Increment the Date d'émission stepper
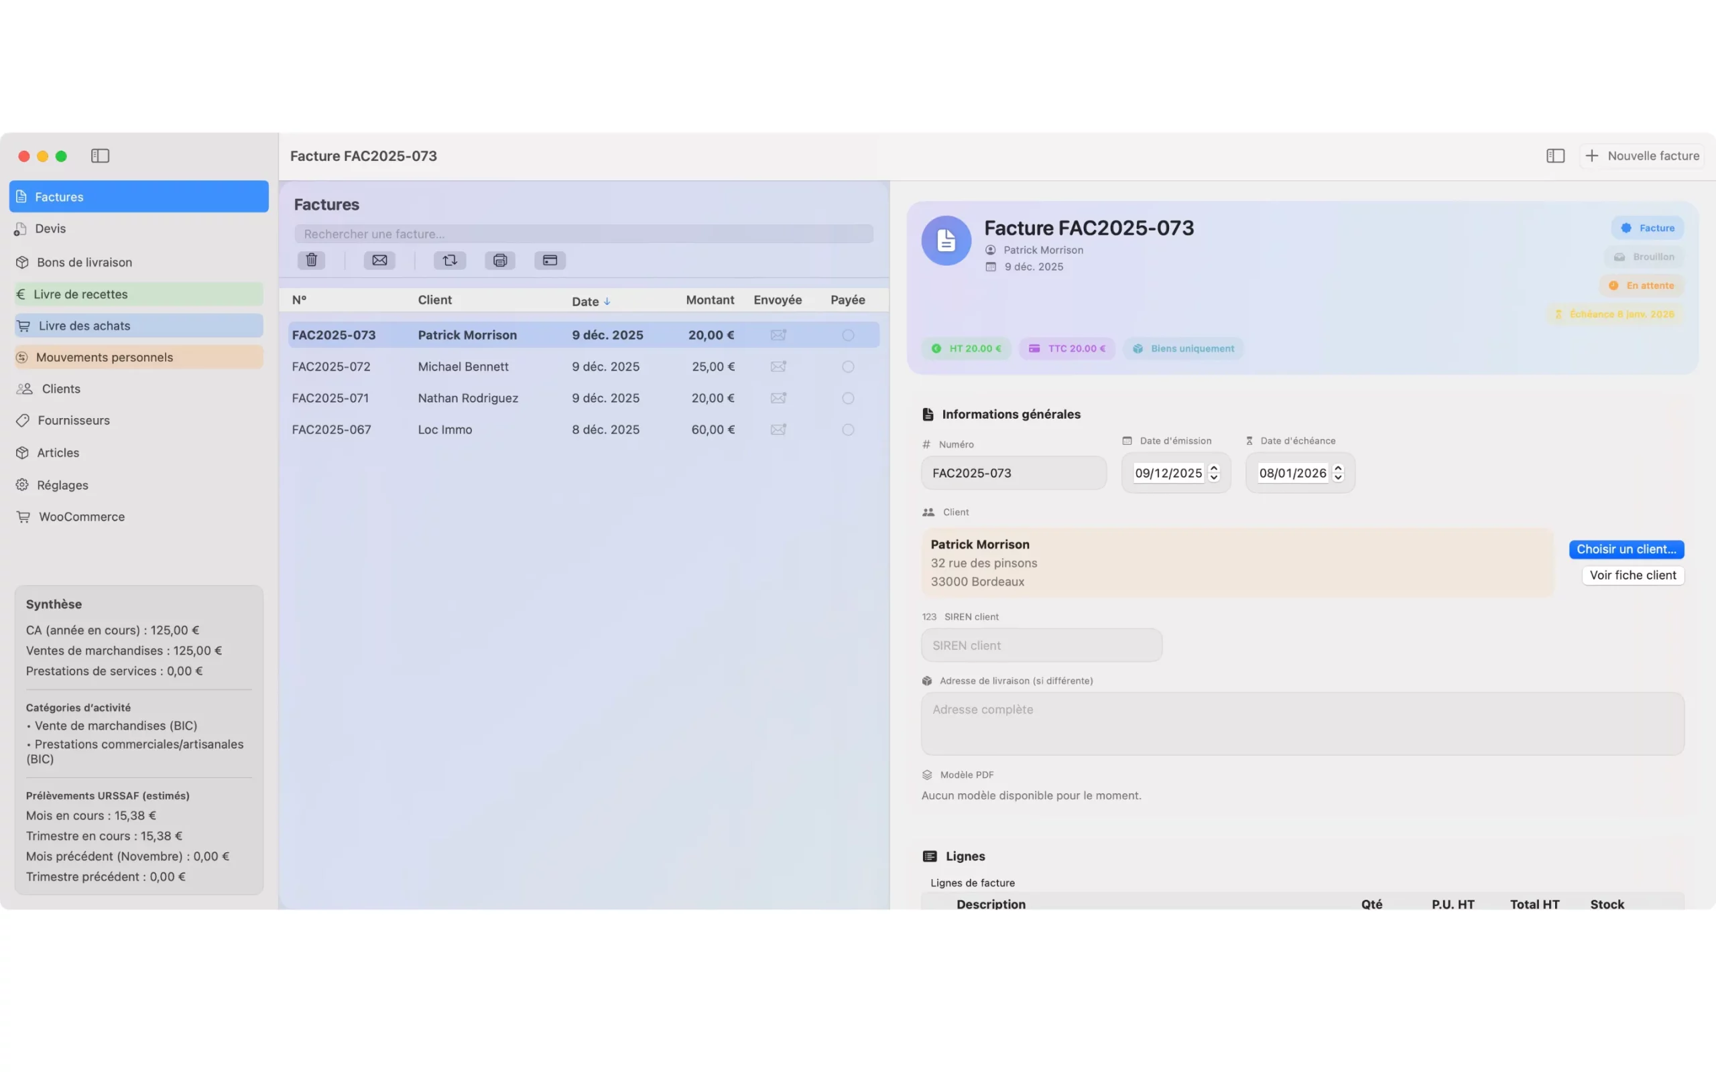1716x1072 pixels. pos(1213,468)
